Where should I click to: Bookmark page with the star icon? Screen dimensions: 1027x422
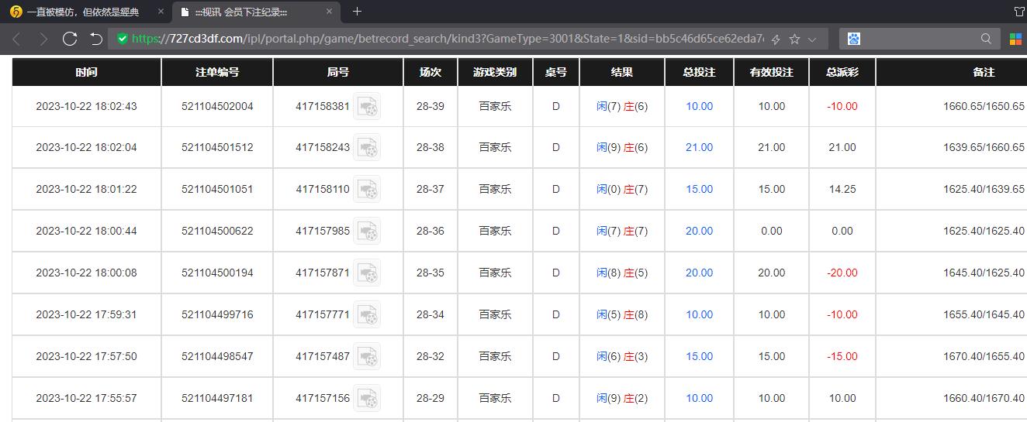[794, 39]
